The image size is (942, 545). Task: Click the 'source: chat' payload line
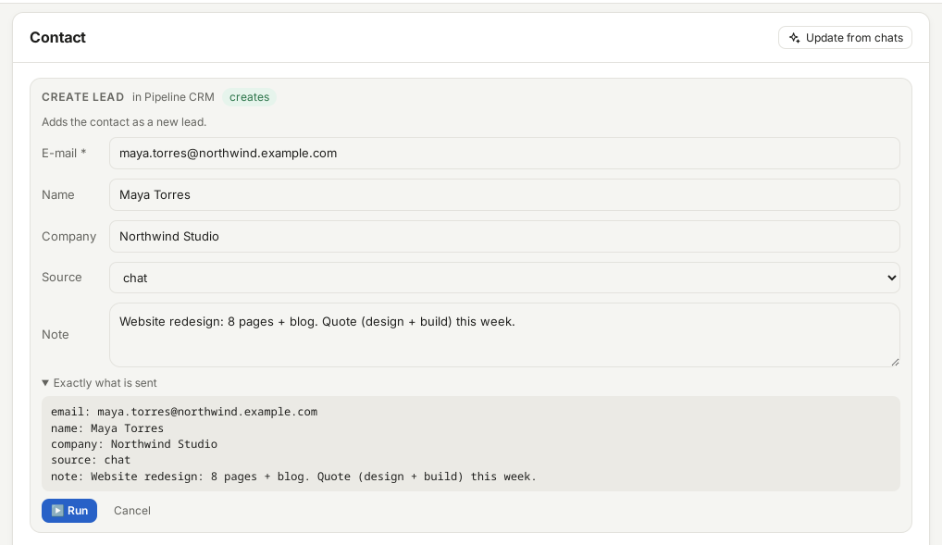point(91,460)
